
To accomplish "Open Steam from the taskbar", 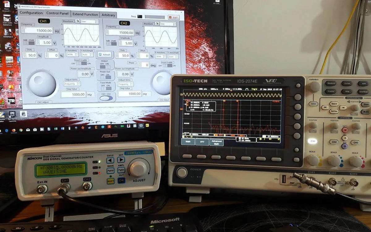I will click(89, 127).
